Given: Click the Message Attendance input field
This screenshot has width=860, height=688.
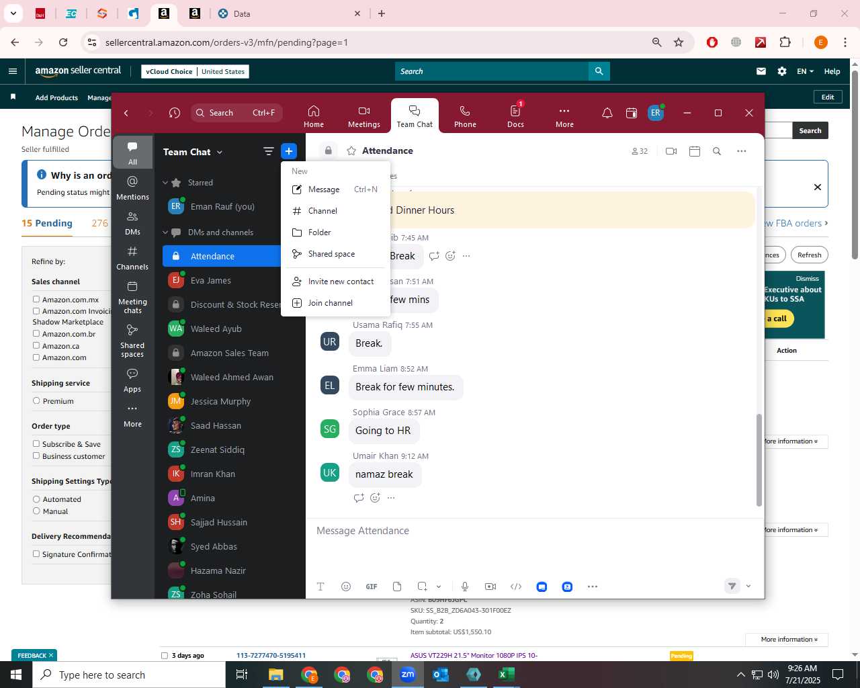Looking at the screenshot, I should (534, 531).
